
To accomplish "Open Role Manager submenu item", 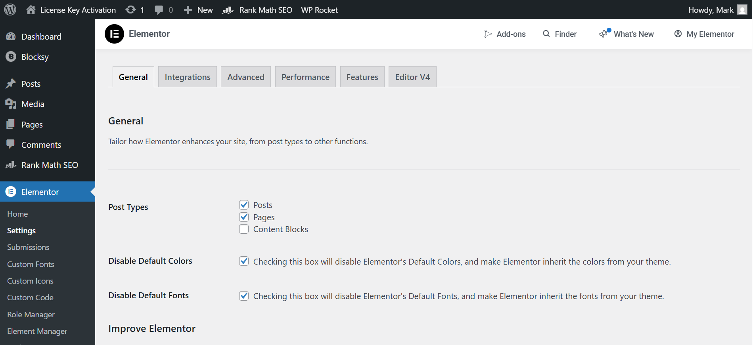I will (31, 315).
